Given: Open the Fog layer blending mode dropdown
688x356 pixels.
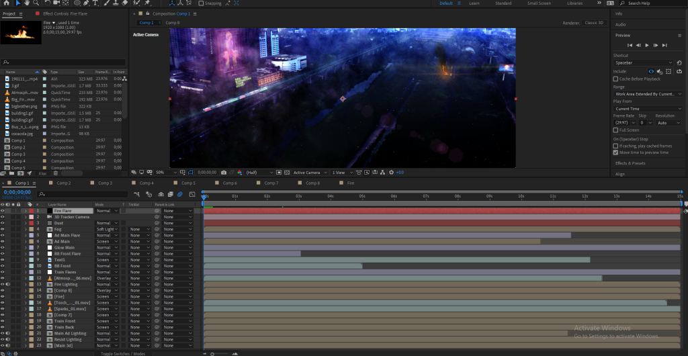Looking at the screenshot, I should tap(107, 229).
